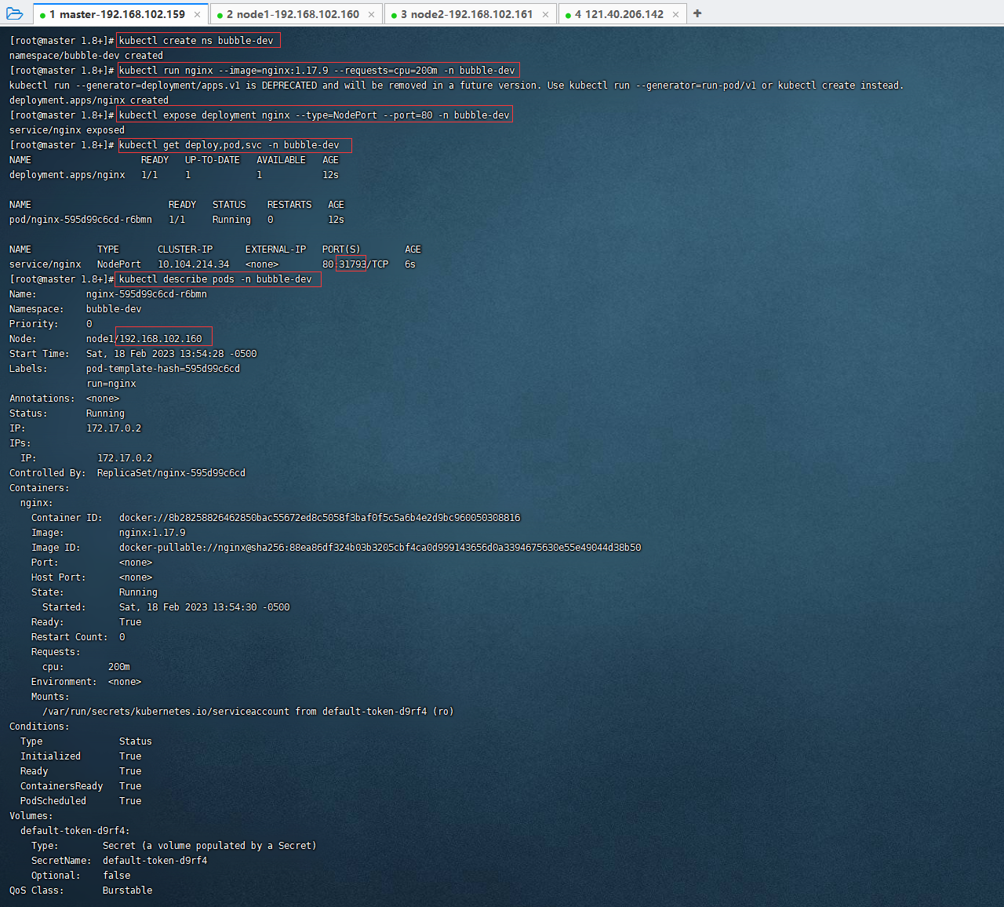
Task: Add a new session tab with plus icon
Action: [697, 13]
